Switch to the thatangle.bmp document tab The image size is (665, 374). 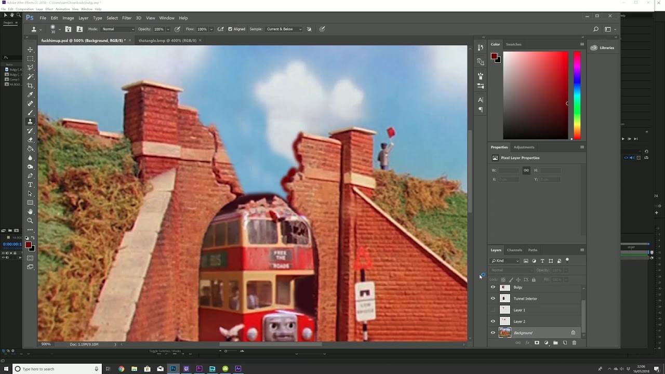click(x=167, y=40)
